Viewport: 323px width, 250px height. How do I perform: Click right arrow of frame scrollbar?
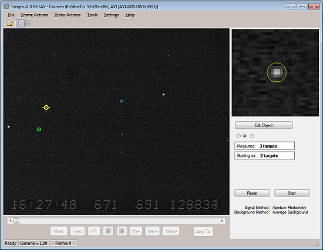pos(222,221)
